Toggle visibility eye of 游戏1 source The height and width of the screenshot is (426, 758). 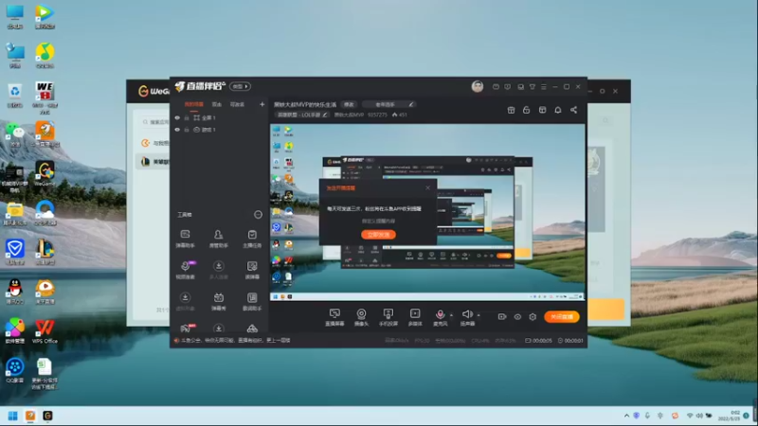[177, 130]
